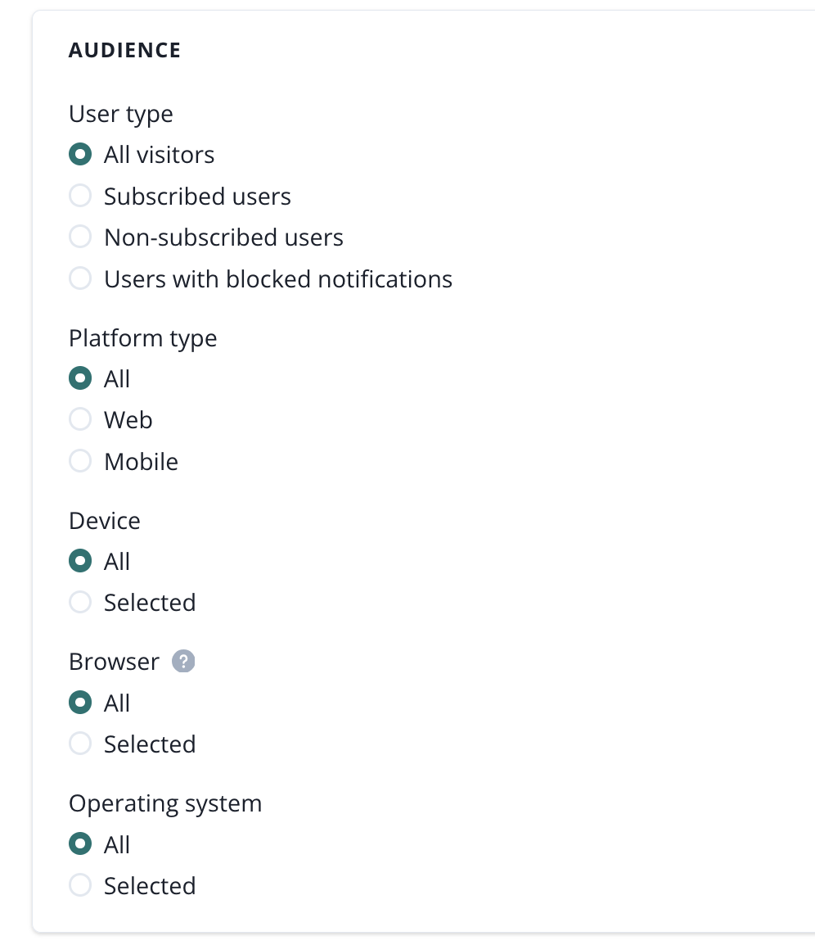Set Device to All
The width and height of the screenshot is (815, 945).
pos(80,562)
